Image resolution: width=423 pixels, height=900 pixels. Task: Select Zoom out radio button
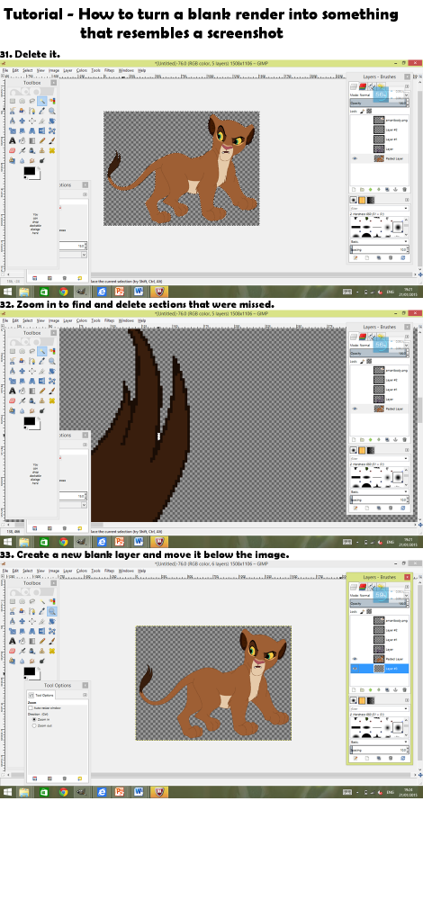click(34, 725)
